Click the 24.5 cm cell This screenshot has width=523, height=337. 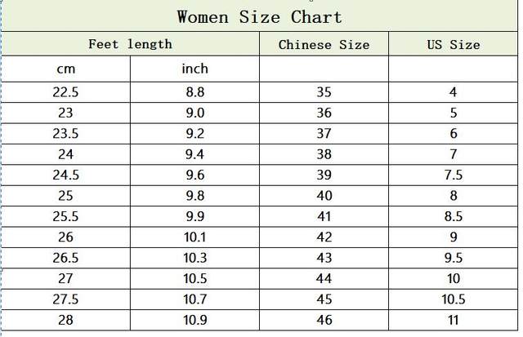pos(65,175)
